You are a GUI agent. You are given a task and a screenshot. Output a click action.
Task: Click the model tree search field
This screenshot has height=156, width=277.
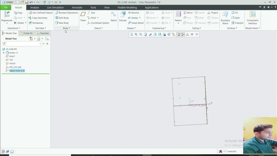(24, 44)
